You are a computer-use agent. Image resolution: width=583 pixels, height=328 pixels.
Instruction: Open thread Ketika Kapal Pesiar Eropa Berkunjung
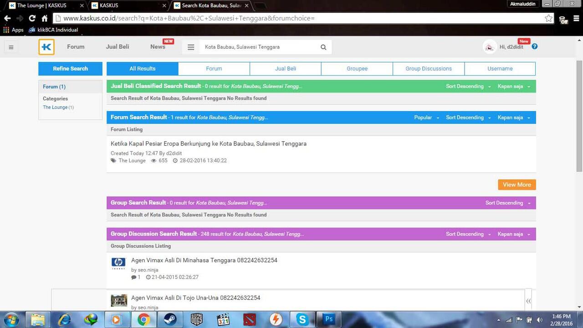pos(209,143)
